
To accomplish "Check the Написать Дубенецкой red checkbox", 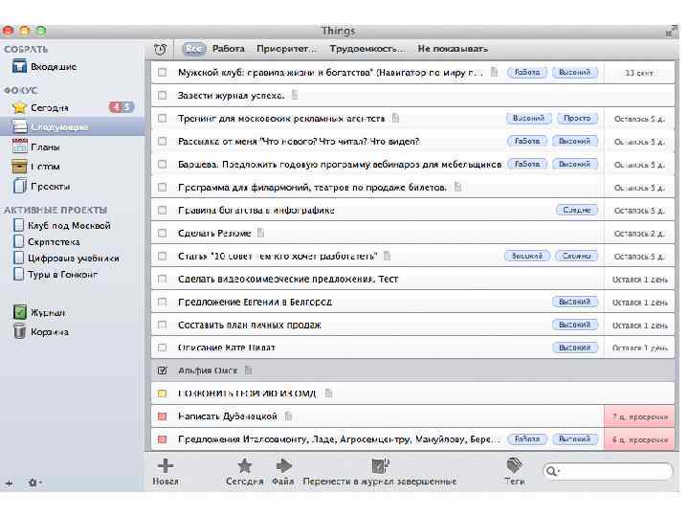I will (162, 416).
